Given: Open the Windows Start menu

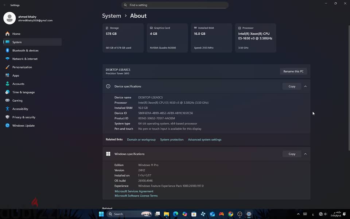Looking at the screenshot, I should (x=101, y=214).
